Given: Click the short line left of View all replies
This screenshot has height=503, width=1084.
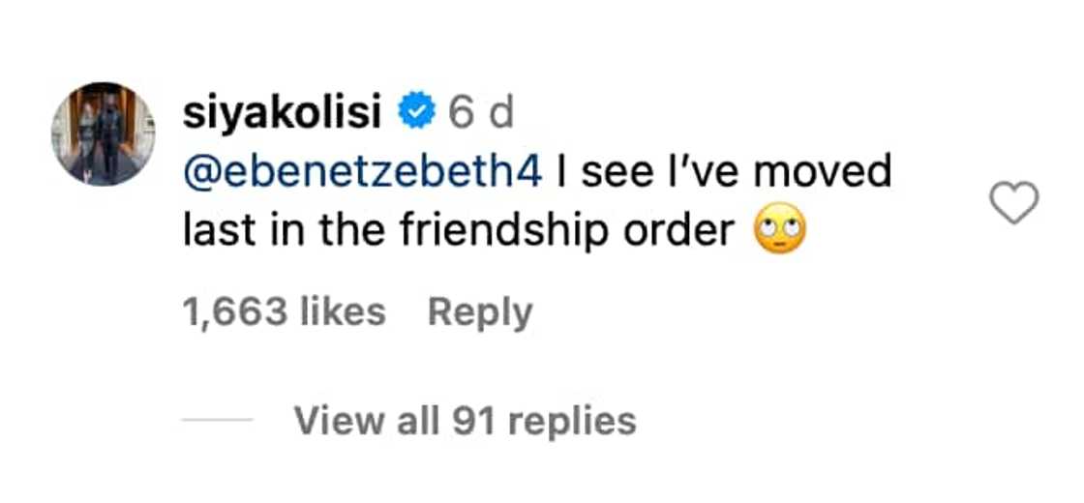Looking at the screenshot, I should (217, 421).
